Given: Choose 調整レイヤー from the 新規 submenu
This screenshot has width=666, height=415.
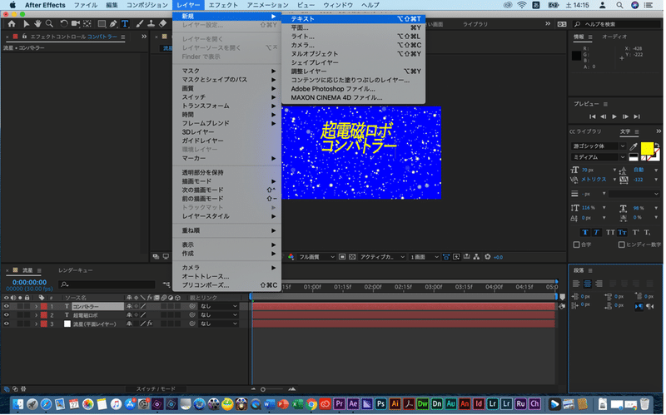Looking at the screenshot, I should click(x=353, y=72).
